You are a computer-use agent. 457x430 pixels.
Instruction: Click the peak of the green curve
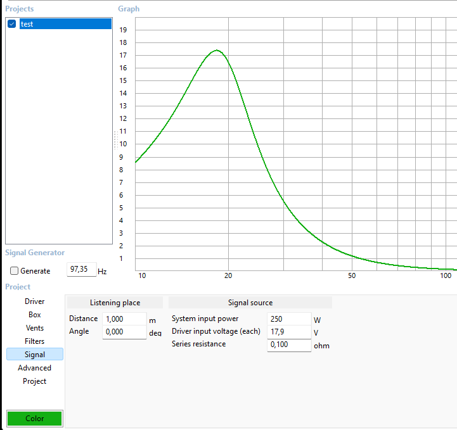point(217,50)
